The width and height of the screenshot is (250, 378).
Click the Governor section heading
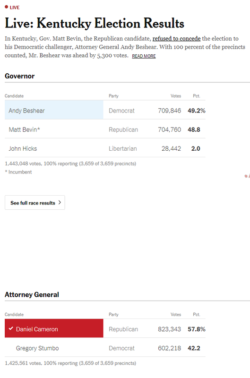tap(20, 76)
